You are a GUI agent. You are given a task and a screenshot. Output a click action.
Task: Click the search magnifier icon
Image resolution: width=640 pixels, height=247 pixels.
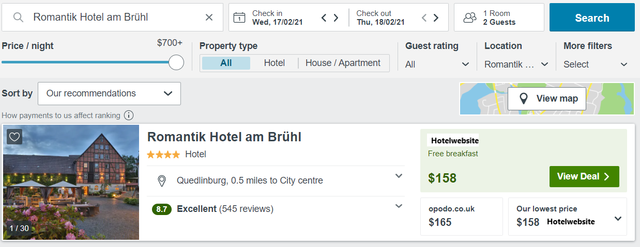[x=18, y=18]
